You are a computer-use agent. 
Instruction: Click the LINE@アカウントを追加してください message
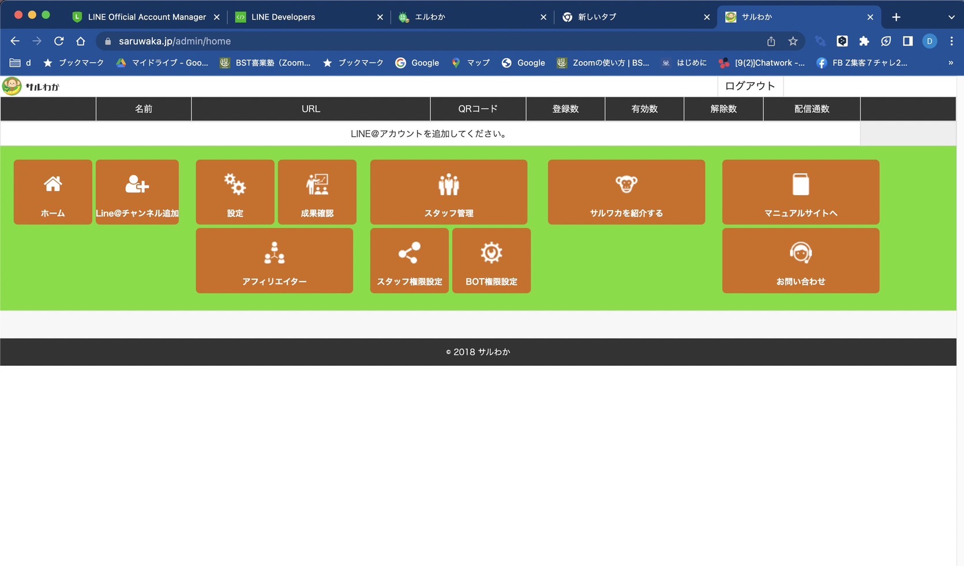pos(430,134)
